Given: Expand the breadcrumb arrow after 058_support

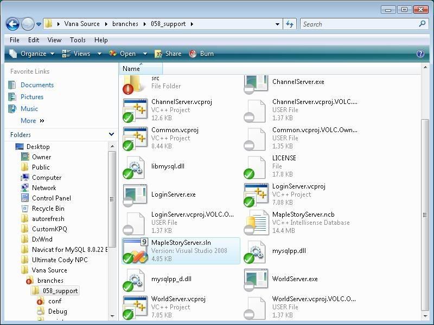Looking at the screenshot, I should pyautogui.click(x=192, y=24).
